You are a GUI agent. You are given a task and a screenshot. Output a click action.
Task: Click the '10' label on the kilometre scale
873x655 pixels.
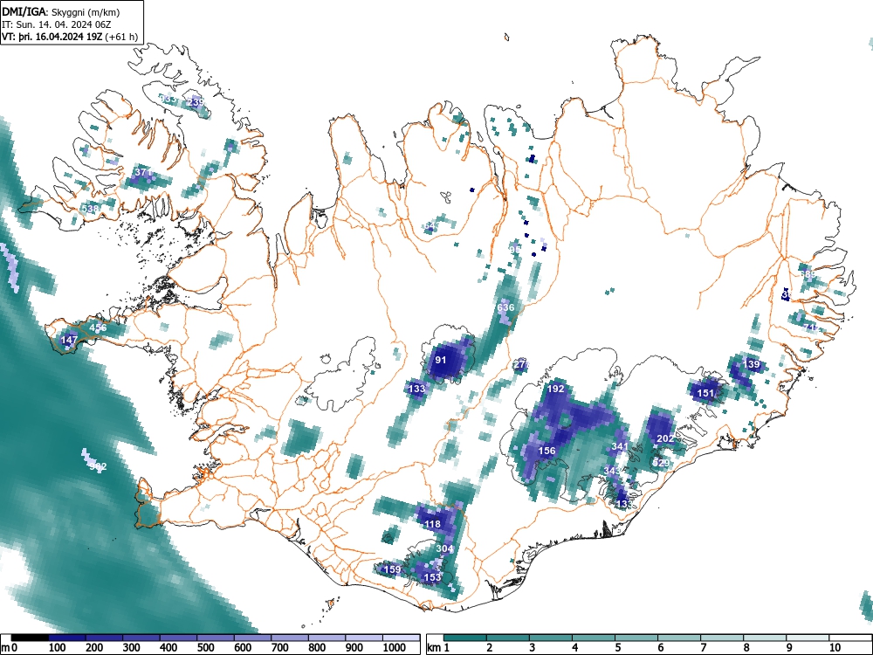pyautogui.click(x=835, y=648)
